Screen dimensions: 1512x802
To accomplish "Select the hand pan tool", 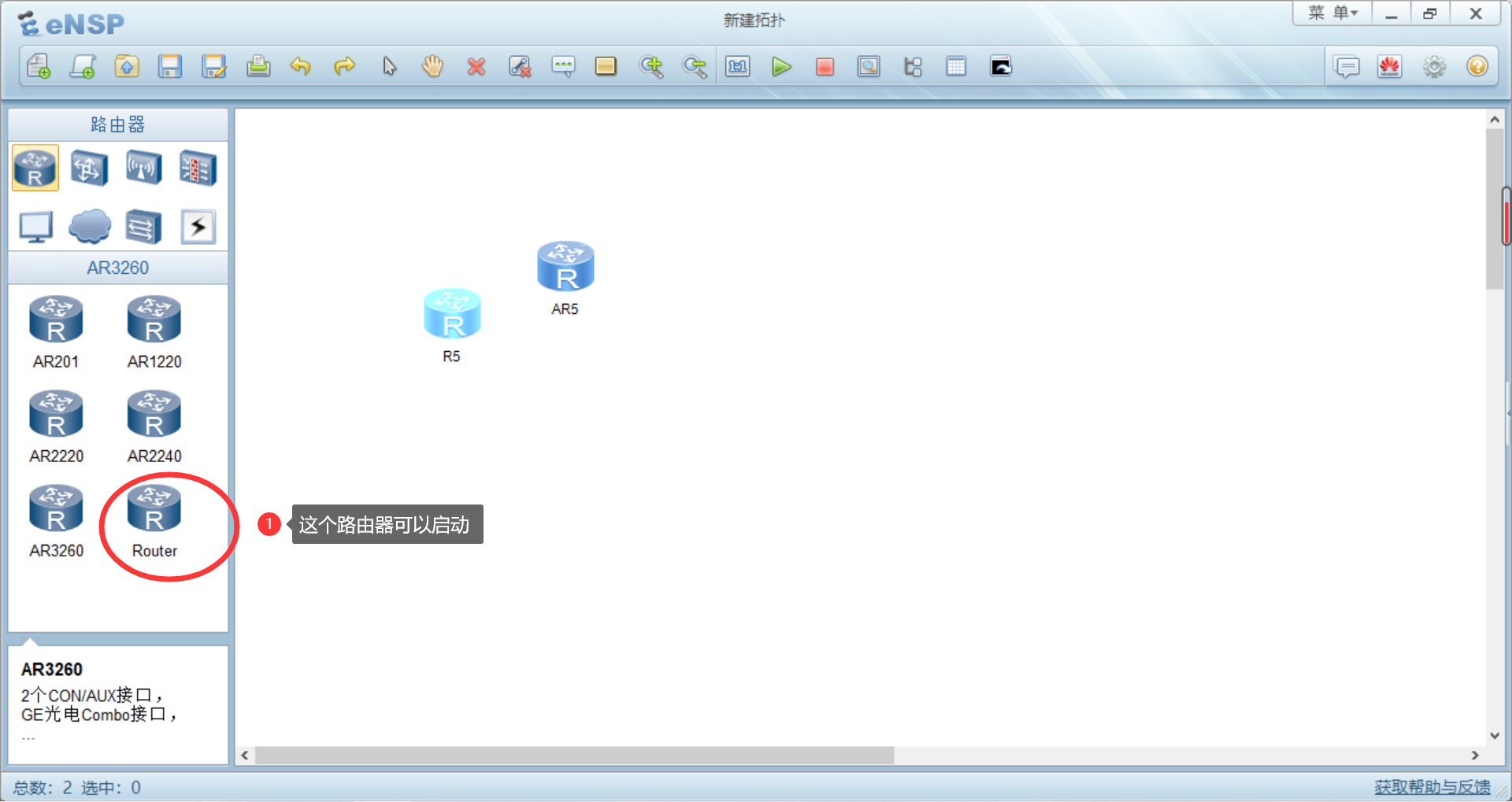I will (432, 66).
